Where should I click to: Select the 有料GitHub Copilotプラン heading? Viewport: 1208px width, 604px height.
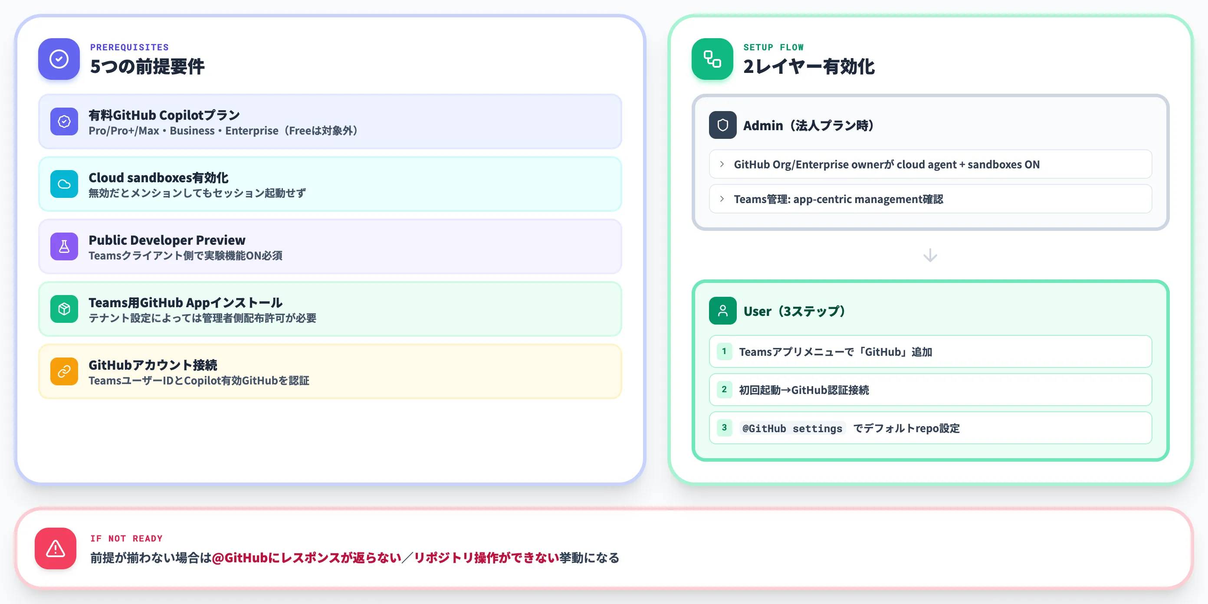(164, 115)
